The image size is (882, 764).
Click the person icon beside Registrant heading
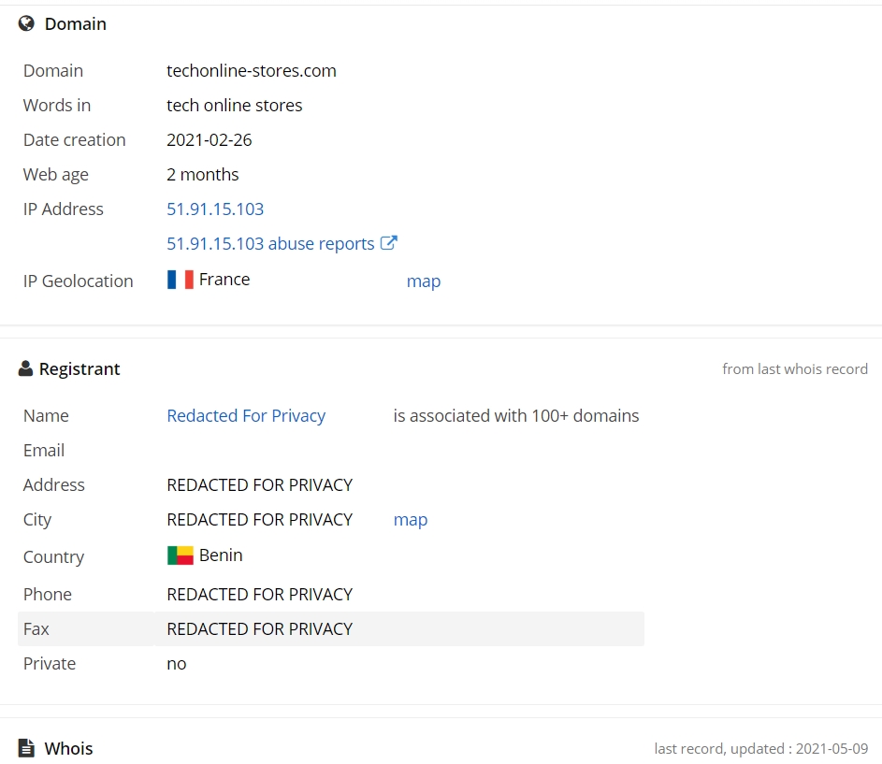click(x=25, y=368)
